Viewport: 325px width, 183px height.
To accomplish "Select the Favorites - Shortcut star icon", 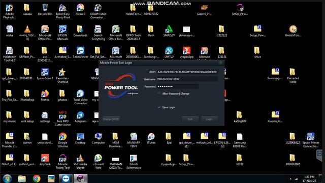I will click(62, 76).
